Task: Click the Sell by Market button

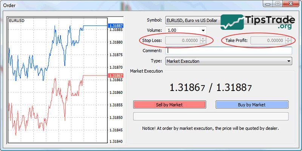Action: [169, 105]
